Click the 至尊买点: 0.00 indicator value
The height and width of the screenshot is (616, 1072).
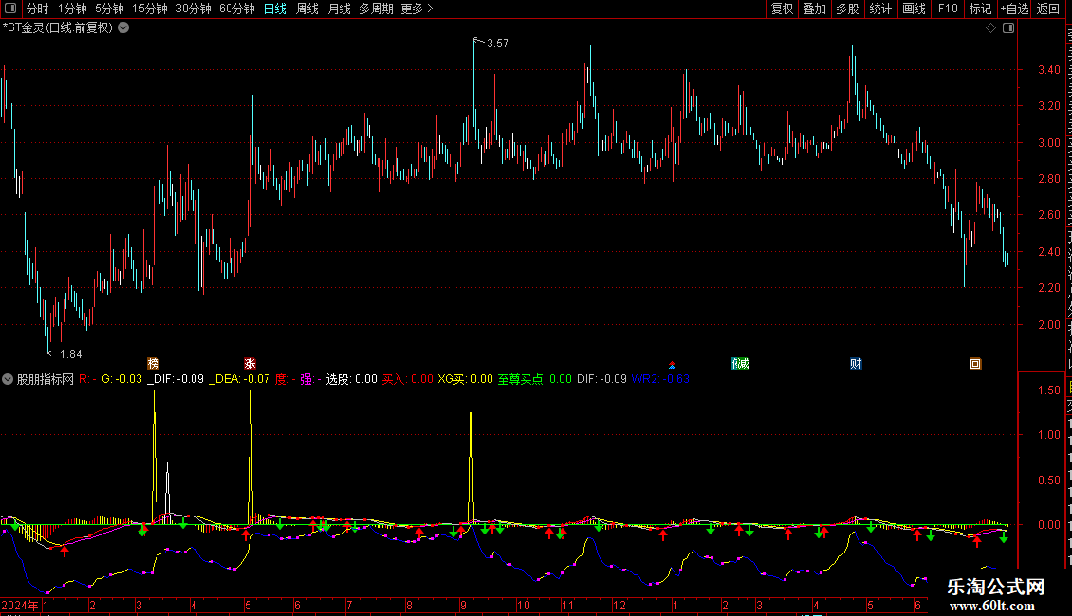[535, 379]
